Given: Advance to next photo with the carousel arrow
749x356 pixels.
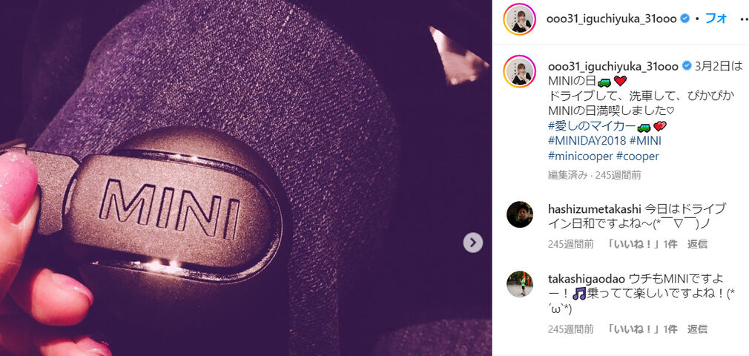Looking at the screenshot, I should coord(473,243).
